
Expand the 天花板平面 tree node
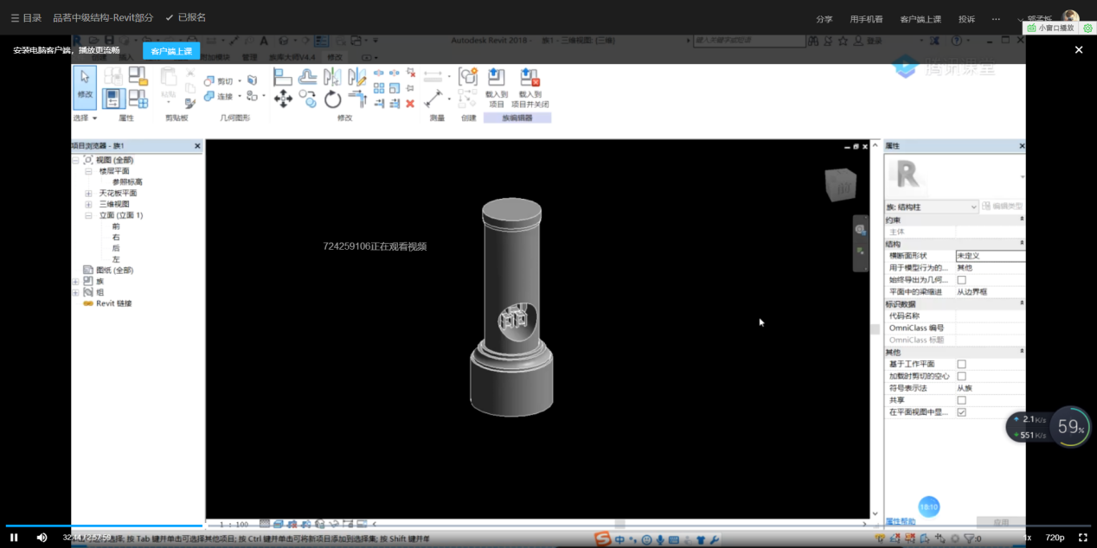point(88,194)
